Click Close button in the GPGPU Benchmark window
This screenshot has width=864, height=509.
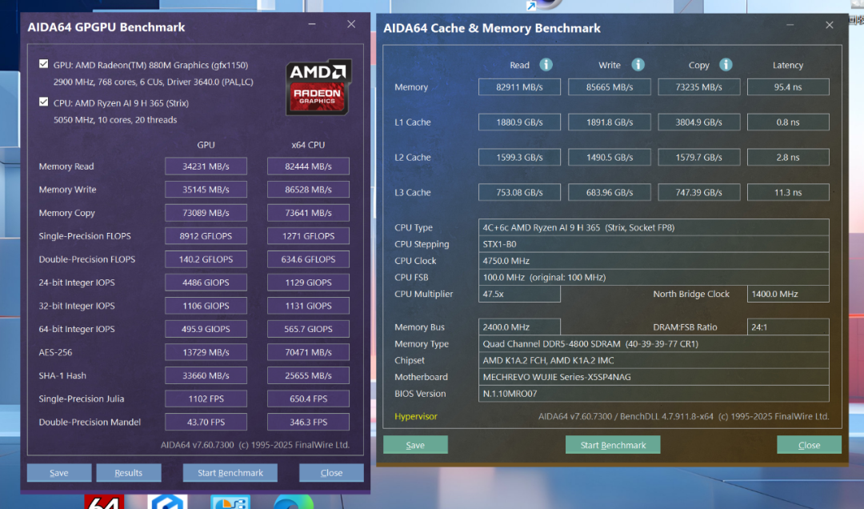coord(331,473)
